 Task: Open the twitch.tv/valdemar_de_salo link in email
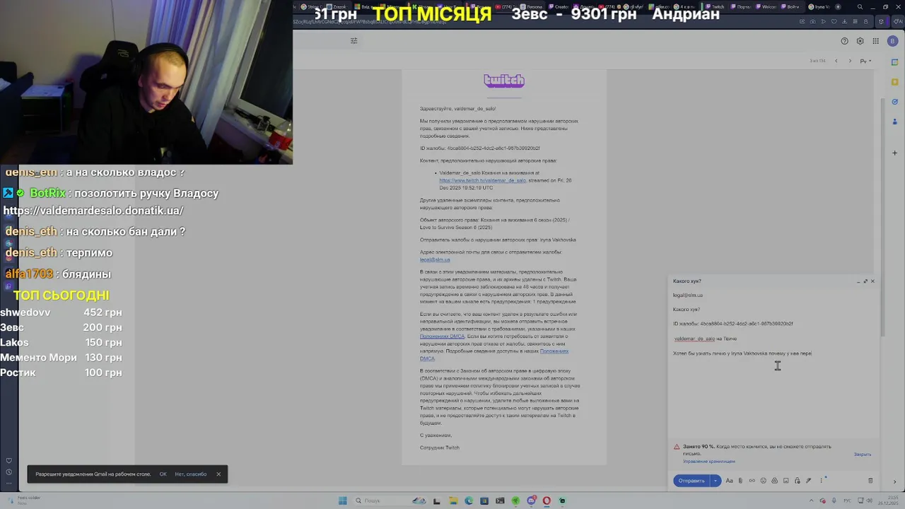click(x=482, y=180)
